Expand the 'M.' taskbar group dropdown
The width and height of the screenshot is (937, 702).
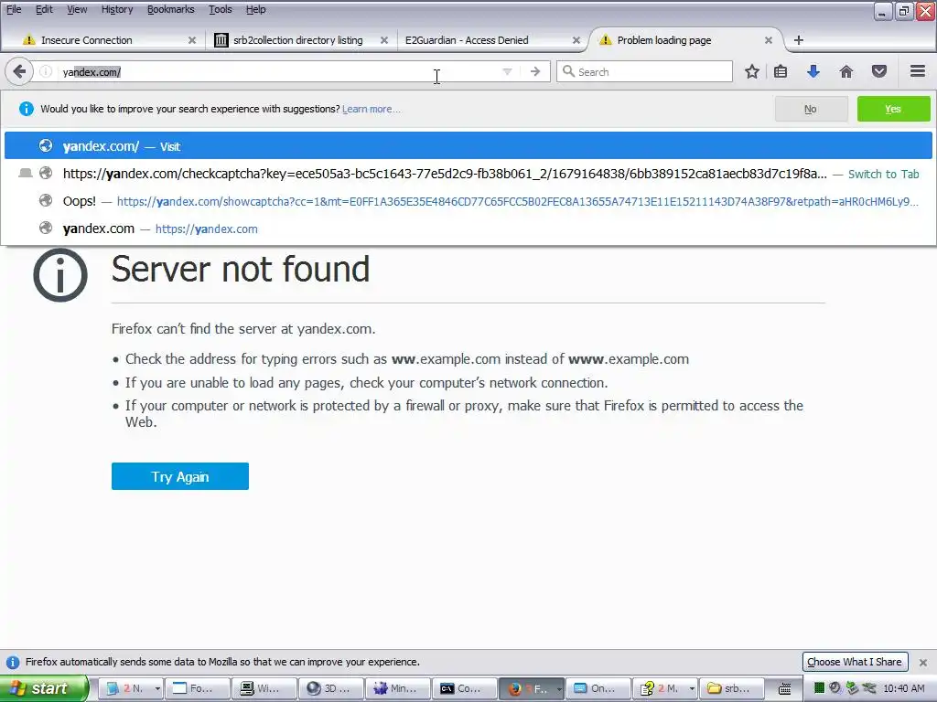692,688
